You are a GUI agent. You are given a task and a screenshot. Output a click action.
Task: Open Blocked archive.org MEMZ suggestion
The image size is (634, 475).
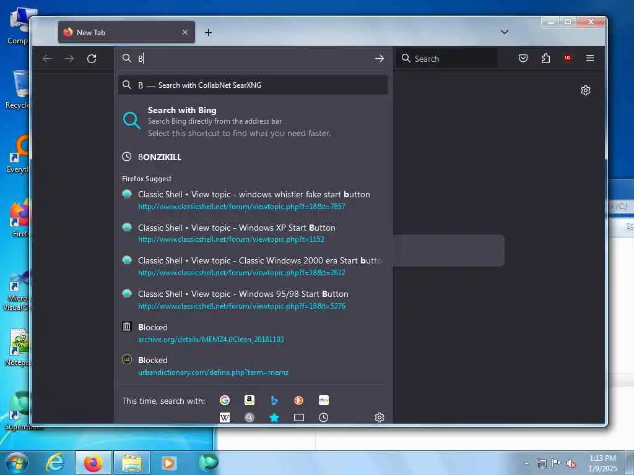(x=253, y=333)
